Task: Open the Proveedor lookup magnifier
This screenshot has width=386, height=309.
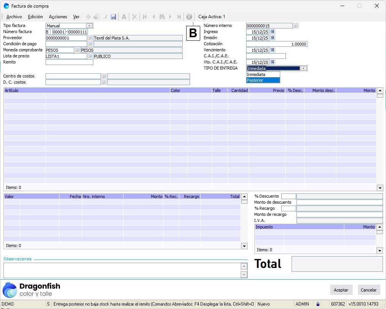Action: pyautogui.click(x=91, y=38)
